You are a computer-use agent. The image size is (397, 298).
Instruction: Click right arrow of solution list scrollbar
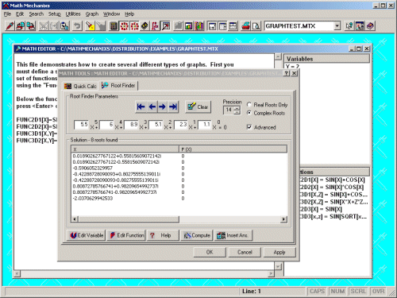(284, 219)
